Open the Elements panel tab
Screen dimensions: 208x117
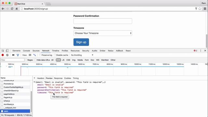pyautogui.click(x=17, y=51)
